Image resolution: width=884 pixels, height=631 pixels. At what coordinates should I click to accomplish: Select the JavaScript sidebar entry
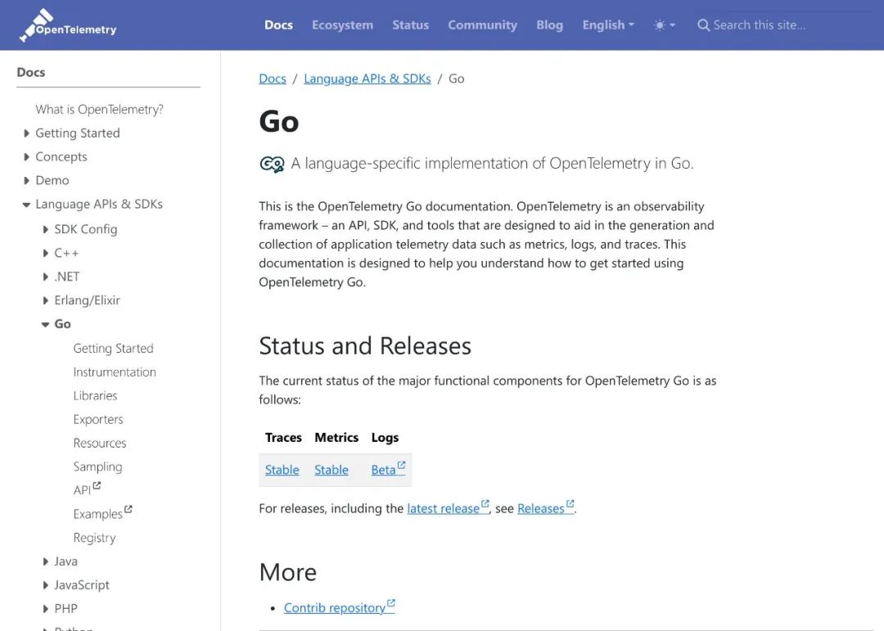(x=82, y=585)
